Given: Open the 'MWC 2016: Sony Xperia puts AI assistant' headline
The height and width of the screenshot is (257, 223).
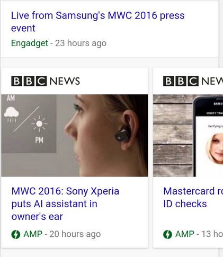Looking at the screenshot, I should coord(65,203).
